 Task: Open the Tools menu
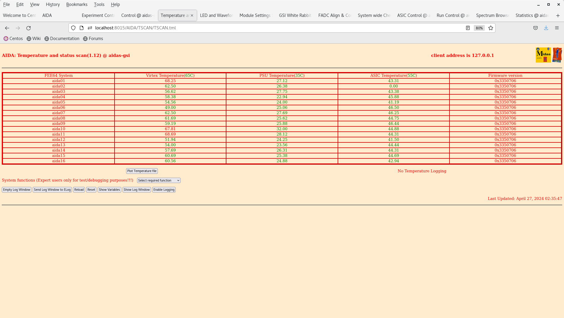tap(99, 4)
